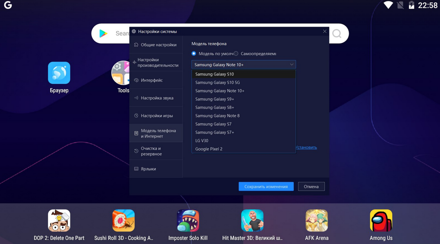Choose Samsung Galaxy S7 option
The width and height of the screenshot is (440, 244).
click(243, 124)
